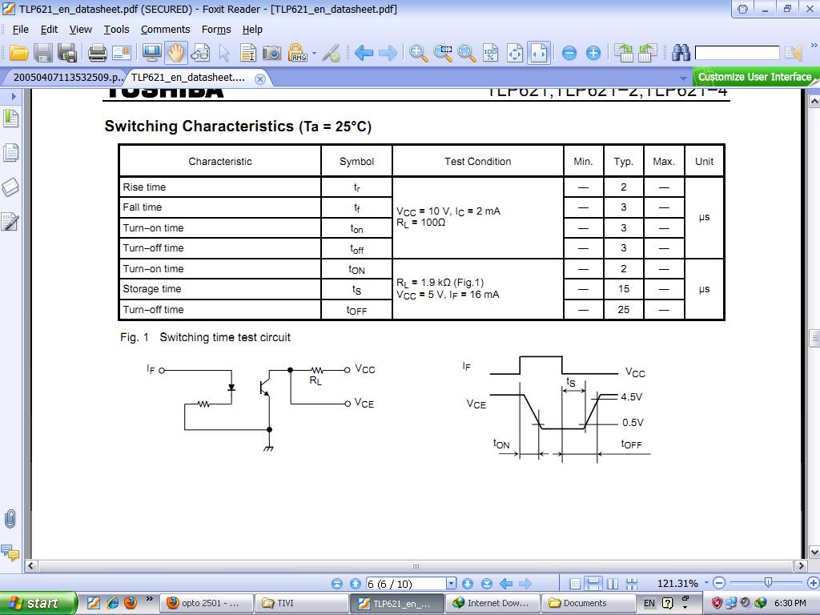The width and height of the screenshot is (820, 615).
Task: Click rotate view right icon
Action: tap(647, 53)
